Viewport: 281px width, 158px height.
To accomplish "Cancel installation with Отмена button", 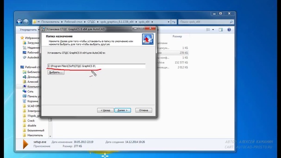I will [x=144, y=110].
